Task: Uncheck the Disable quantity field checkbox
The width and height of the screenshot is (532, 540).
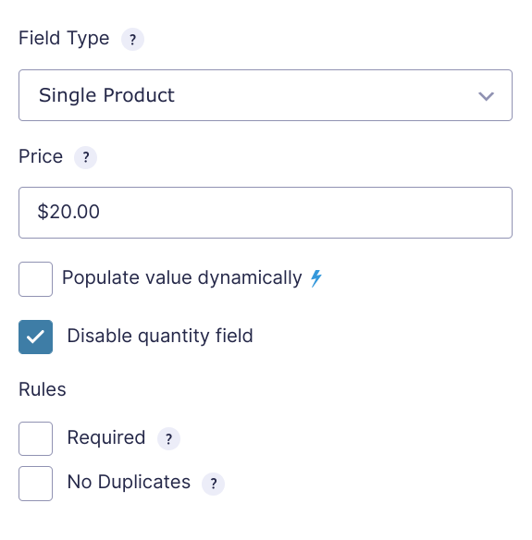Action: tap(35, 337)
